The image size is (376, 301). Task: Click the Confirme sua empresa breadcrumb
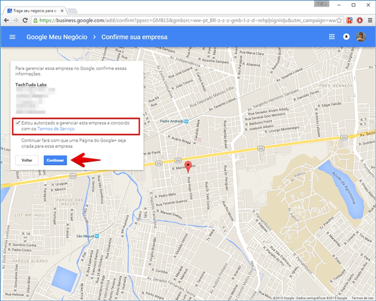134,37
